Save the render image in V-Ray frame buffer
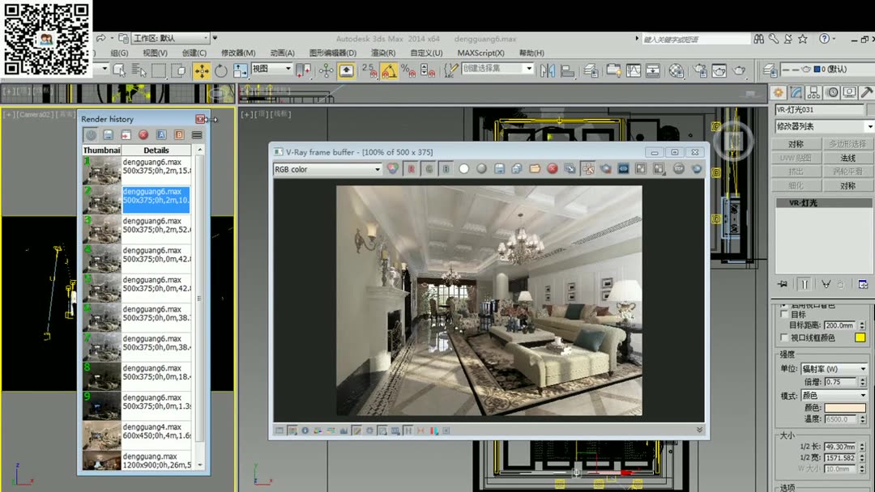Image resolution: width=875 pixels, height=492 pixels. [497, 169]
